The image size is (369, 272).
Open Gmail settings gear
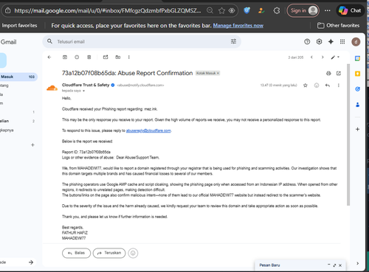(319, 42)
